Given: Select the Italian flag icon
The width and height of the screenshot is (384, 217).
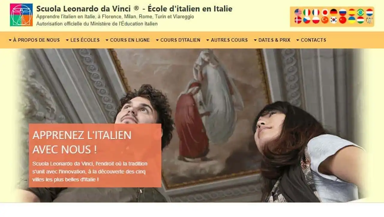Looking at the screenshot, I should pyautogui.click(x=307, y=12).
